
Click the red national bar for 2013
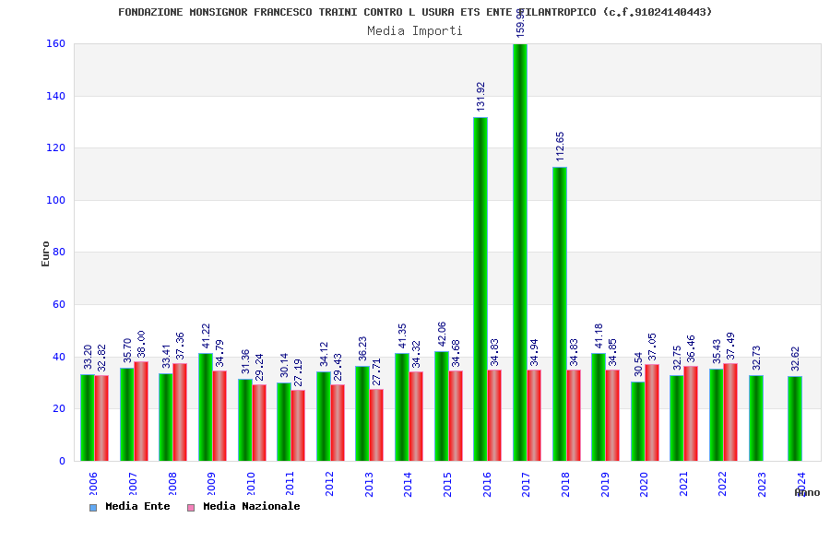point(376,425)
